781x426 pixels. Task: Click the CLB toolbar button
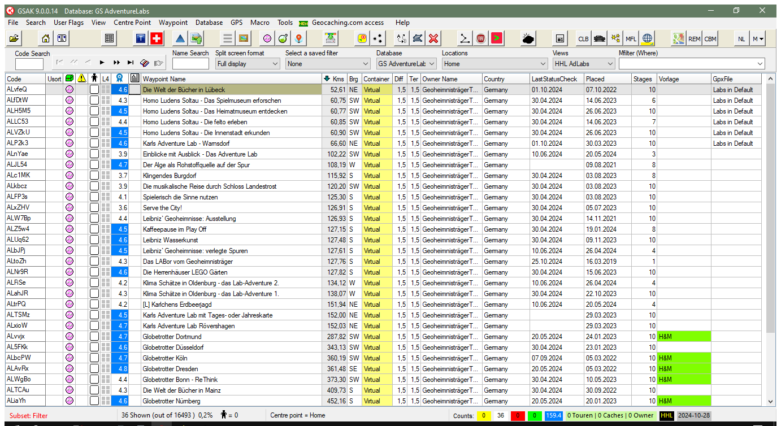tap(584, 38)
